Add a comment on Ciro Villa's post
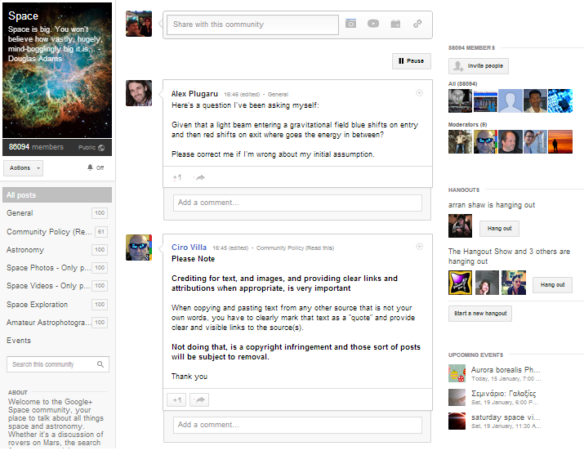This screenshot has width=584, height=455. [297, 425]
